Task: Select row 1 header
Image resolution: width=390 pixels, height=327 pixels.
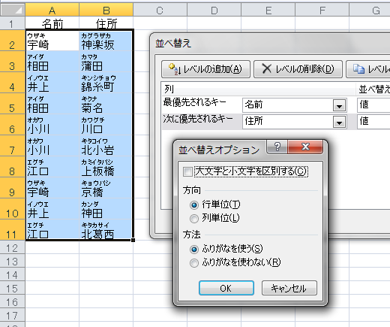Action: pos(13,23)
